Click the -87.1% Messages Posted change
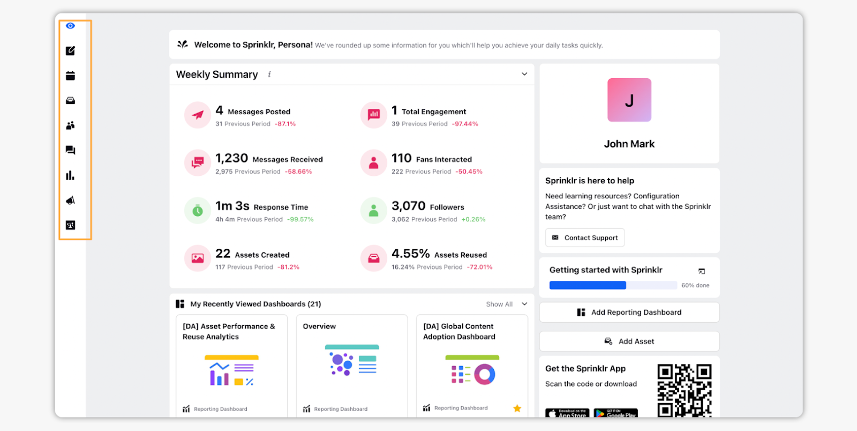 click(285, 124)
